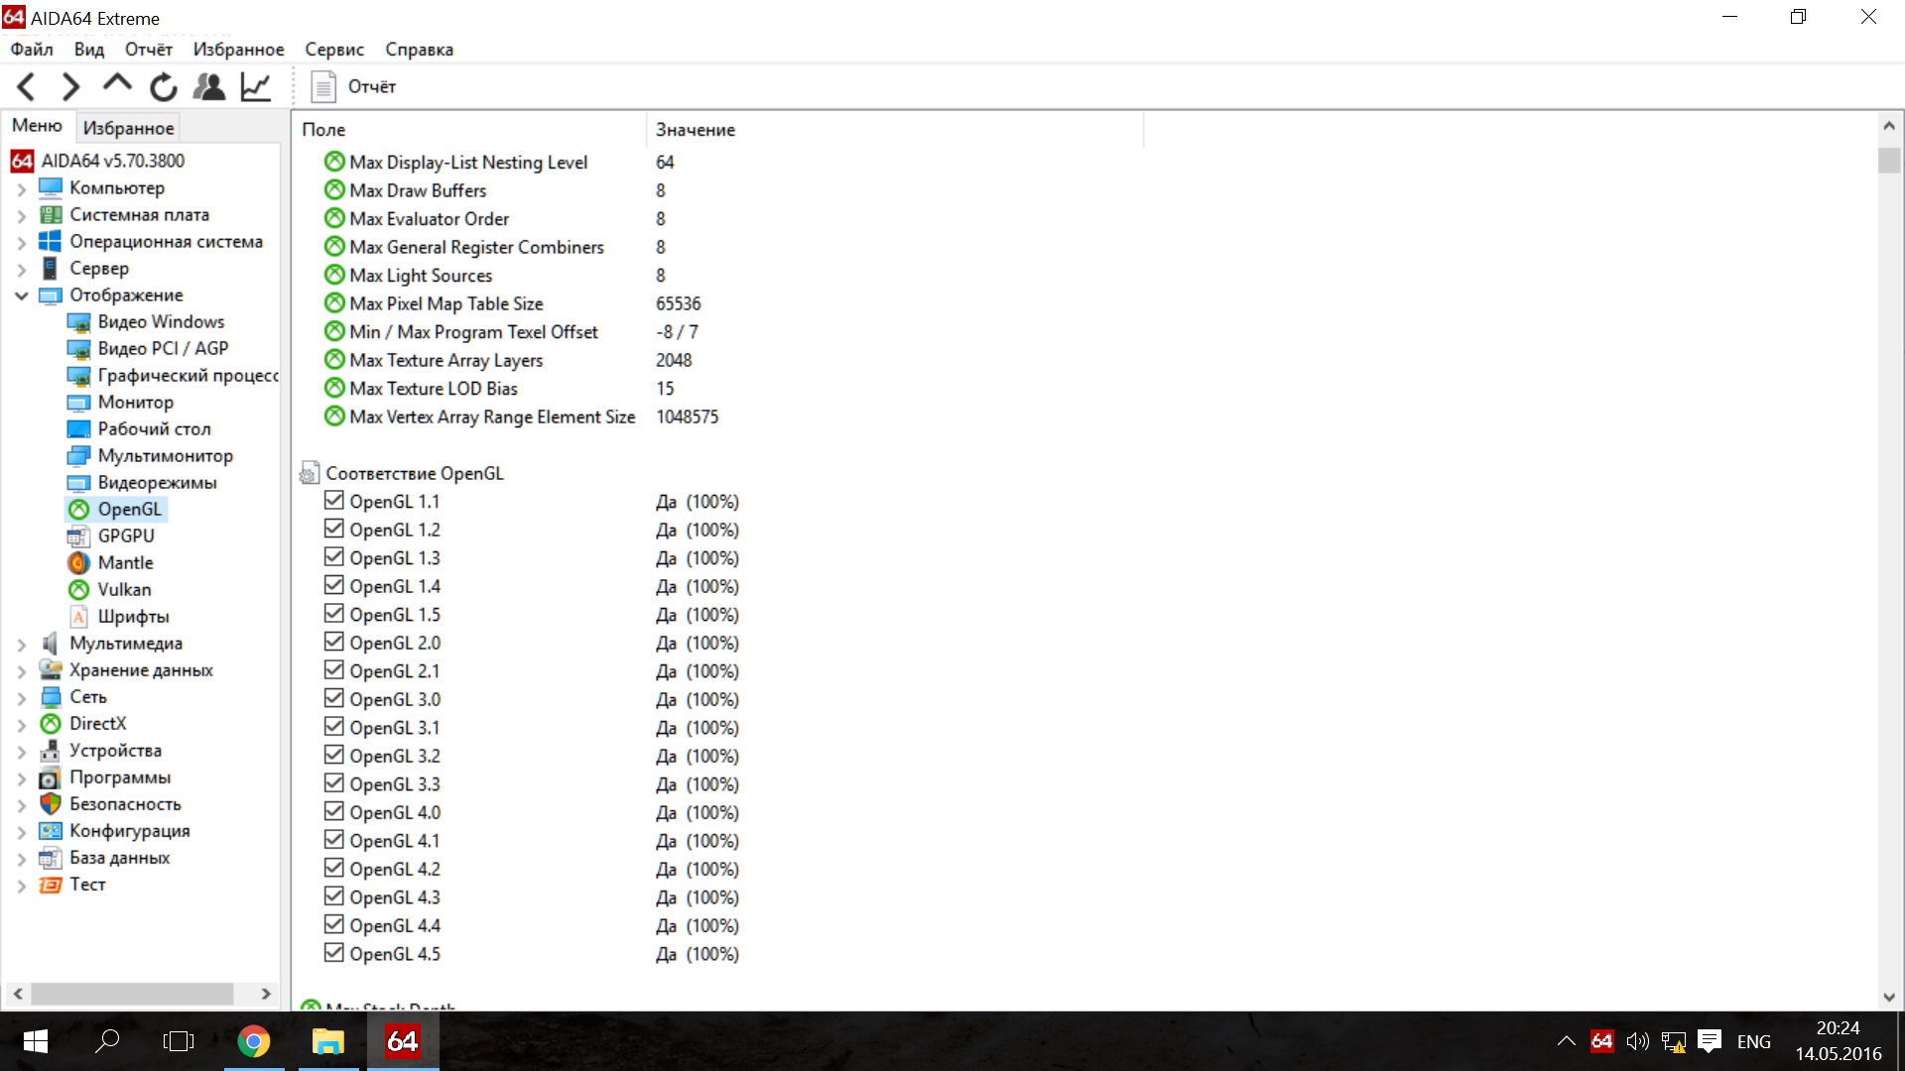Open AIDA64 icon in system tray

(x=1601, y=1041)
